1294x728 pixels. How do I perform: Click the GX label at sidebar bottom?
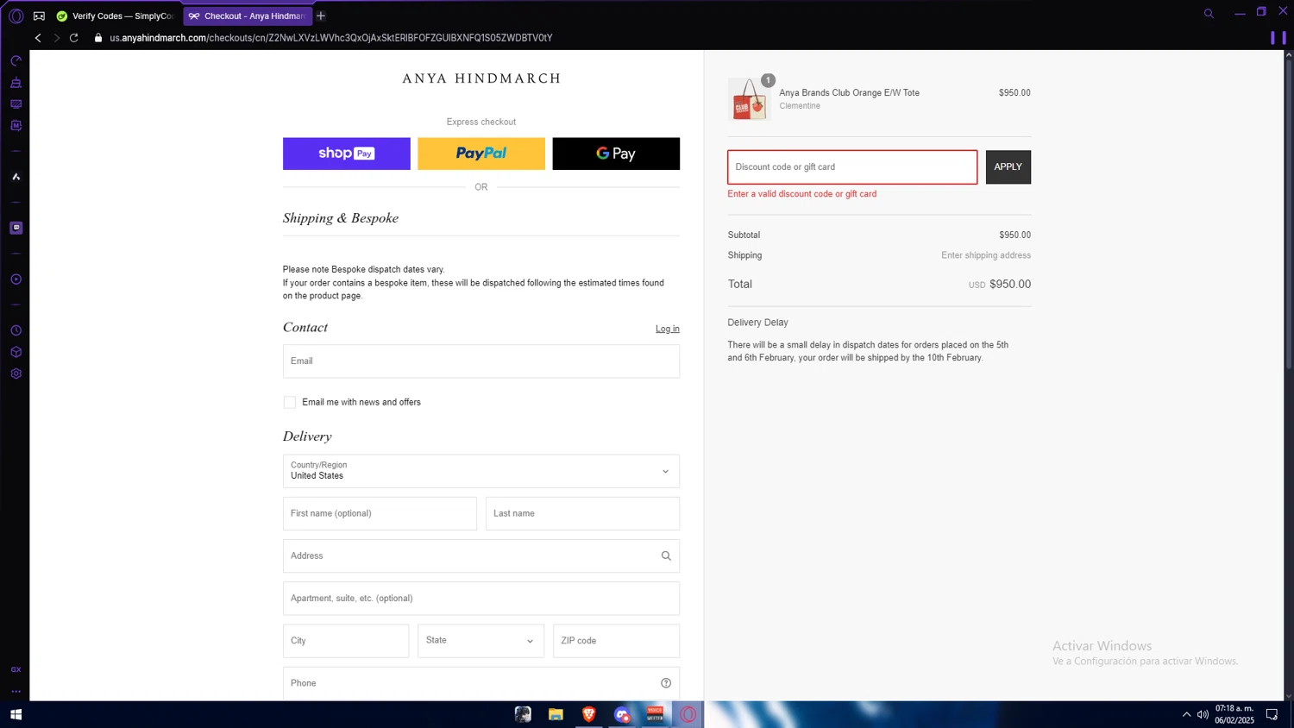(16, 669)
